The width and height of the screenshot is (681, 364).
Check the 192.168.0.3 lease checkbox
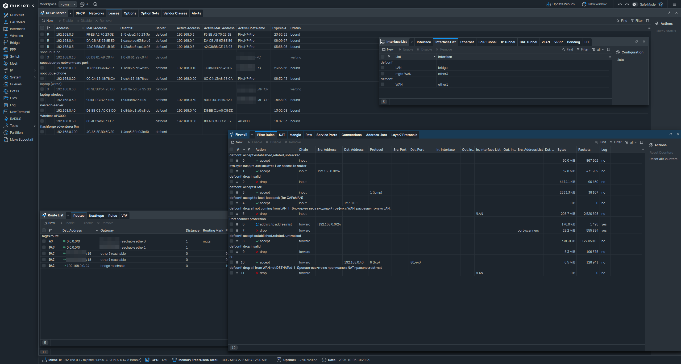(x=42, y=34)
